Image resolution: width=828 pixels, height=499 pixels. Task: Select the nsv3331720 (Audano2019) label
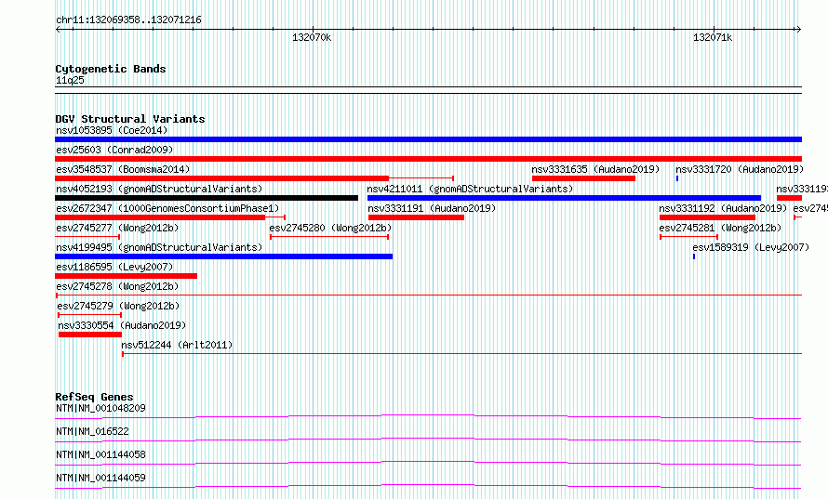point(740,169)
